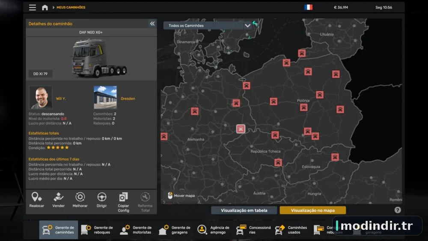Select the truck marker above Eslováquia
Viewport: 428px width, 241px height.
[335, 157]
